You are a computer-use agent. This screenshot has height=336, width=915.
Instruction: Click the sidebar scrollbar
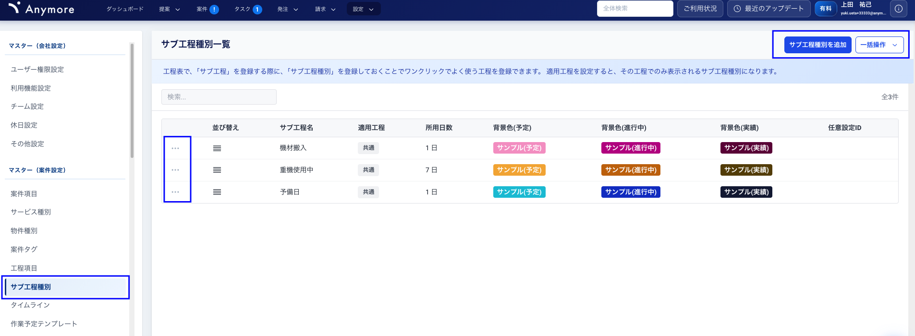(x=132, y=100)
